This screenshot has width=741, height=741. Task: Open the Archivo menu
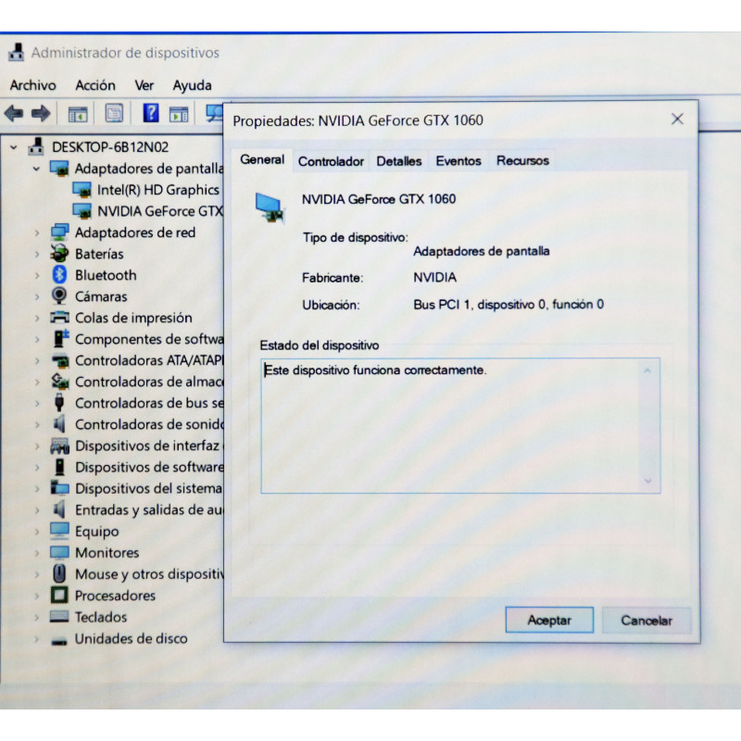click(32, 85)
